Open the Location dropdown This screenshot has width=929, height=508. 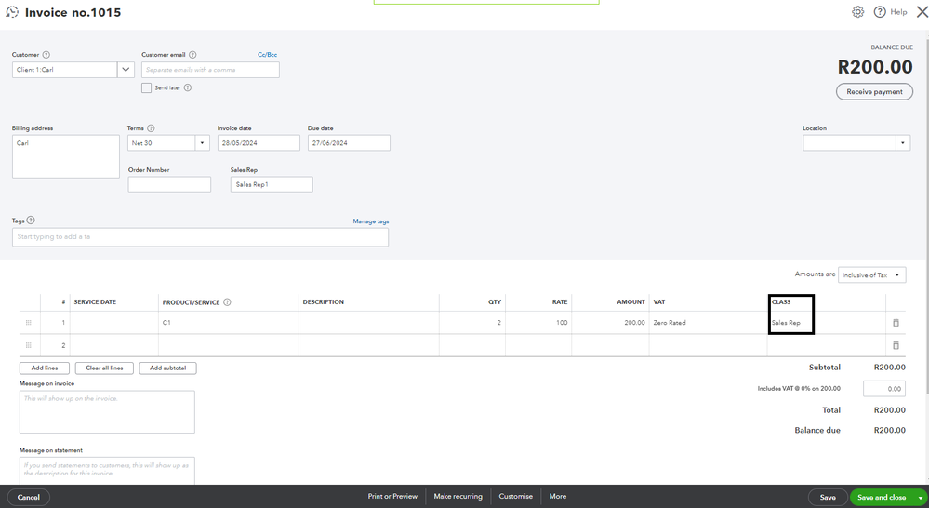coord(903,143)
